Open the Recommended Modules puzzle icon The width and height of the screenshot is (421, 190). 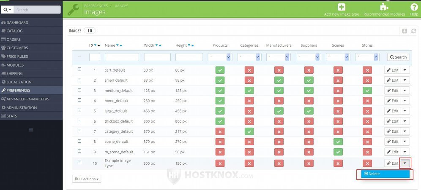384,7
